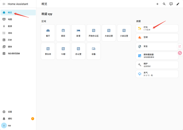Open the 天气 weather summary card
Image resolution: width=183 pixels, height=130 pixels.
[x=157, y=74]
